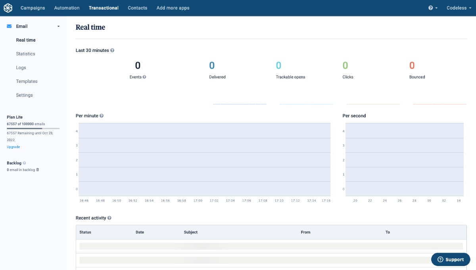Click the Email envelope icon in the sidebar
Image resolution: width=476 pixels, height=270 pixels.
[x=8, y=26]
